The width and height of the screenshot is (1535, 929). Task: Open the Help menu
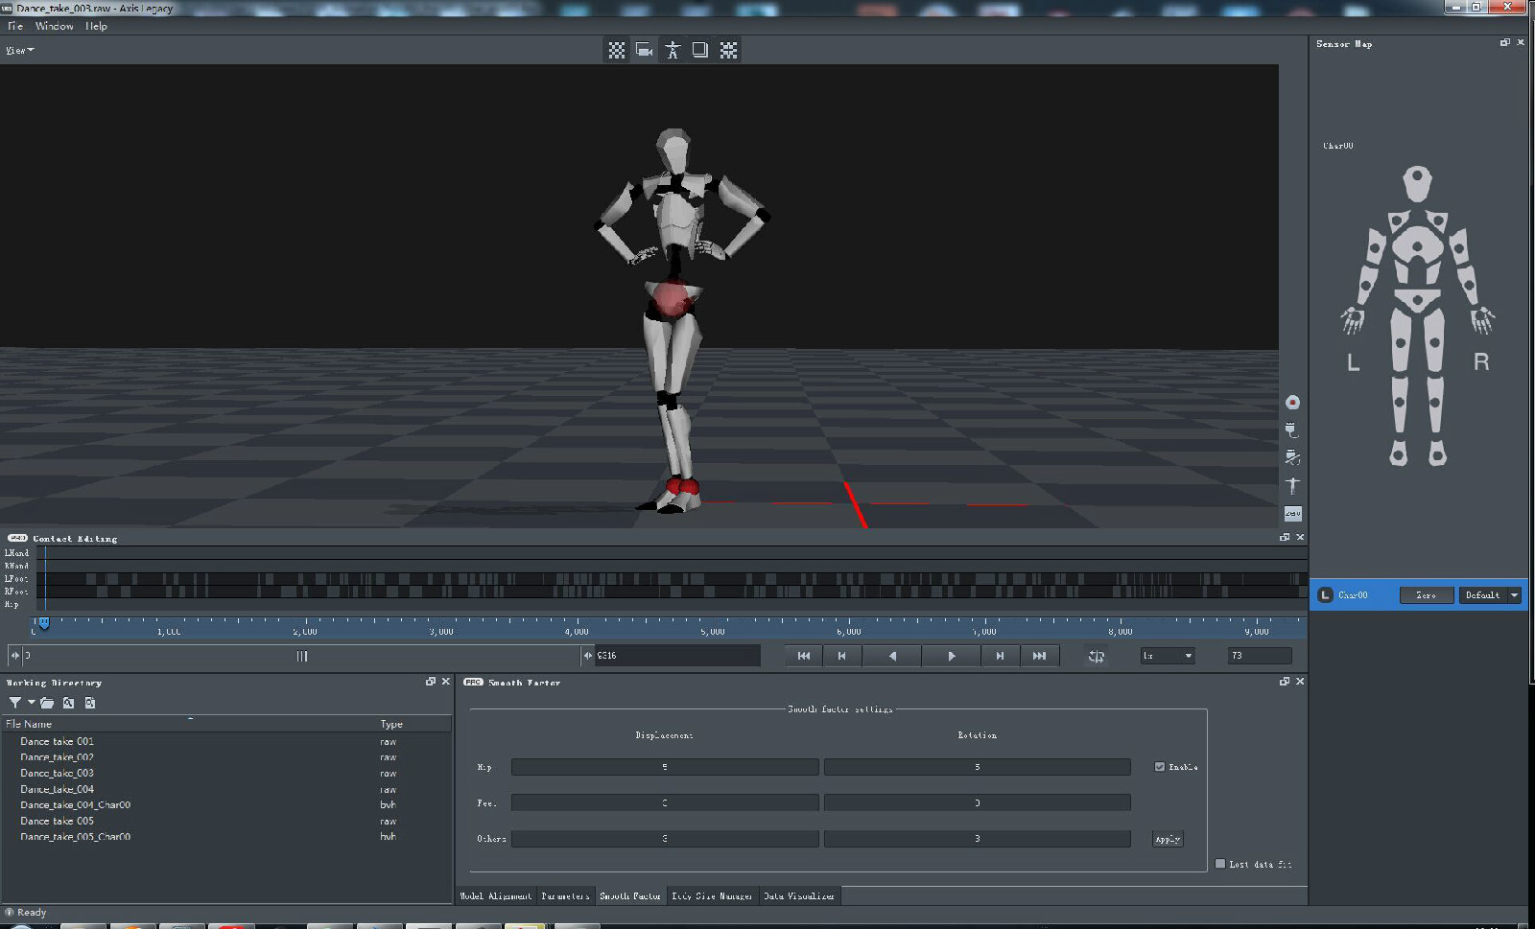pos(96,26)
